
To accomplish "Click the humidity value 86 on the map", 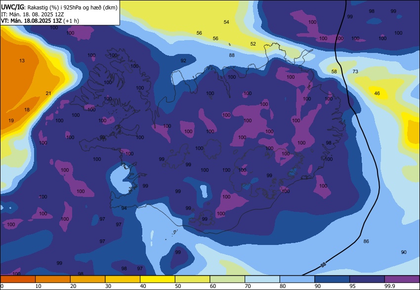I will click(366, 241).
